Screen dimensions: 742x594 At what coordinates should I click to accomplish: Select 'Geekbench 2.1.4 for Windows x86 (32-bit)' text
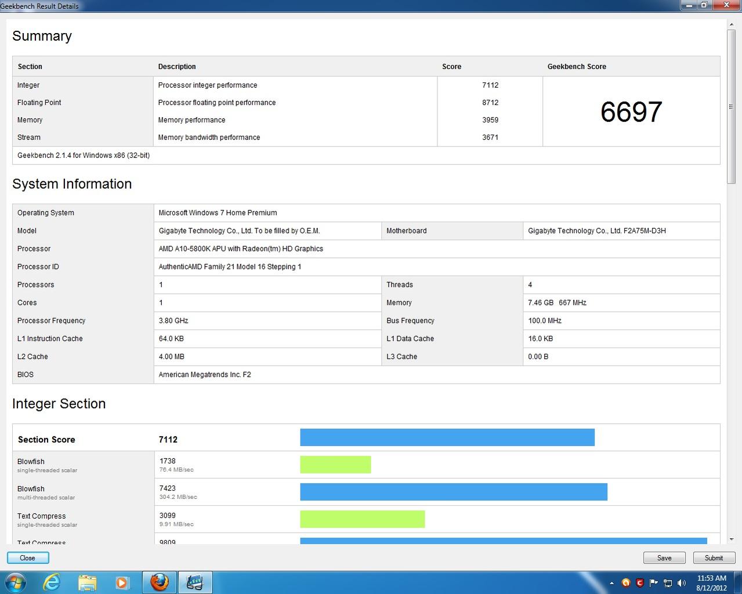click(x=84, y=155)
